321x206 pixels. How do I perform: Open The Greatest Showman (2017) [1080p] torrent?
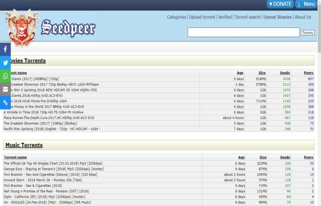coord(40,123)
